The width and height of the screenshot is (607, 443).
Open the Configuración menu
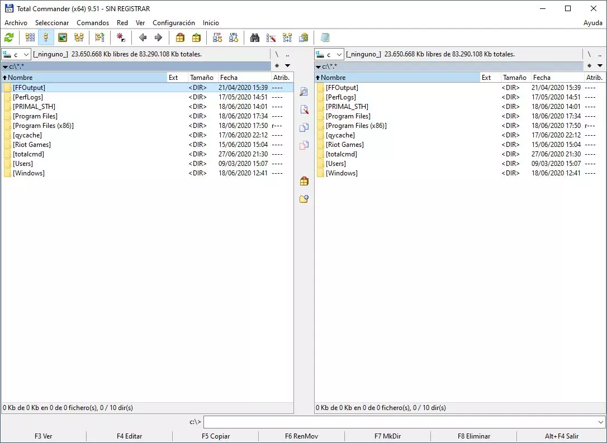pyautogui.click(x=174, y=23)
